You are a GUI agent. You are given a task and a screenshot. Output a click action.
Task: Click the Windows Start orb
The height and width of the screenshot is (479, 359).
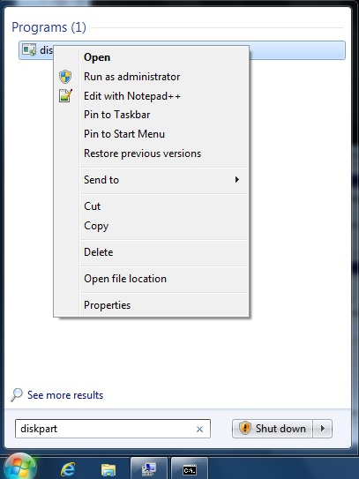pos(20,467)
